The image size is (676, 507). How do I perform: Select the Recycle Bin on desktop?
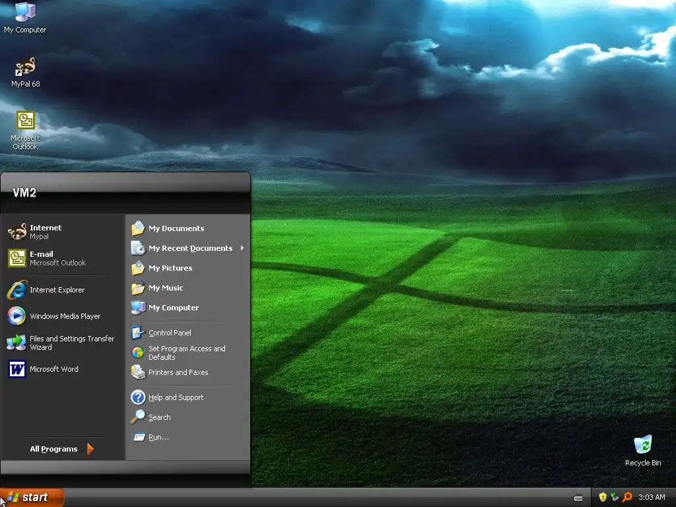coord(643,450)
